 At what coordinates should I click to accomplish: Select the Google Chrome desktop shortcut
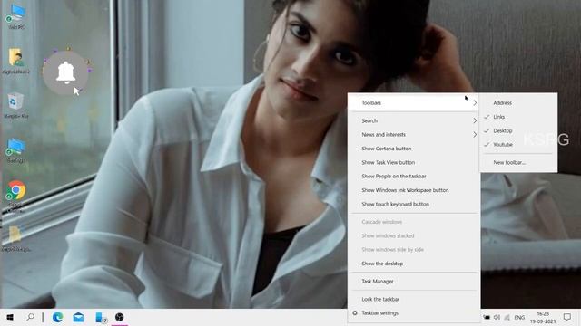(x=15, y=196)
